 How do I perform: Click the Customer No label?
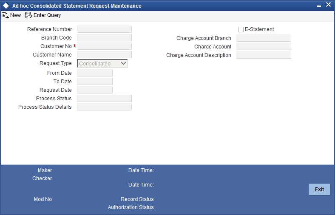pos(56,46)
